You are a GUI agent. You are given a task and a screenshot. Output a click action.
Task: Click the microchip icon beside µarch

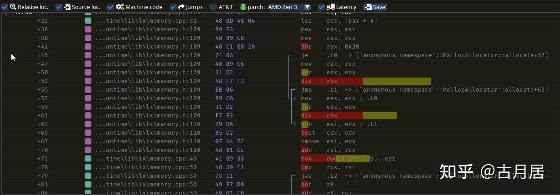click(x=243, y=7)
